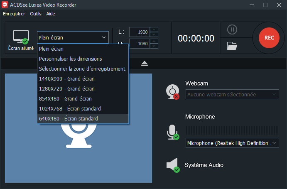Expand the Plein écran dropdown arrow
This screenshot has height=189, width=287.
pyautogui.click(x=103, y=37)
